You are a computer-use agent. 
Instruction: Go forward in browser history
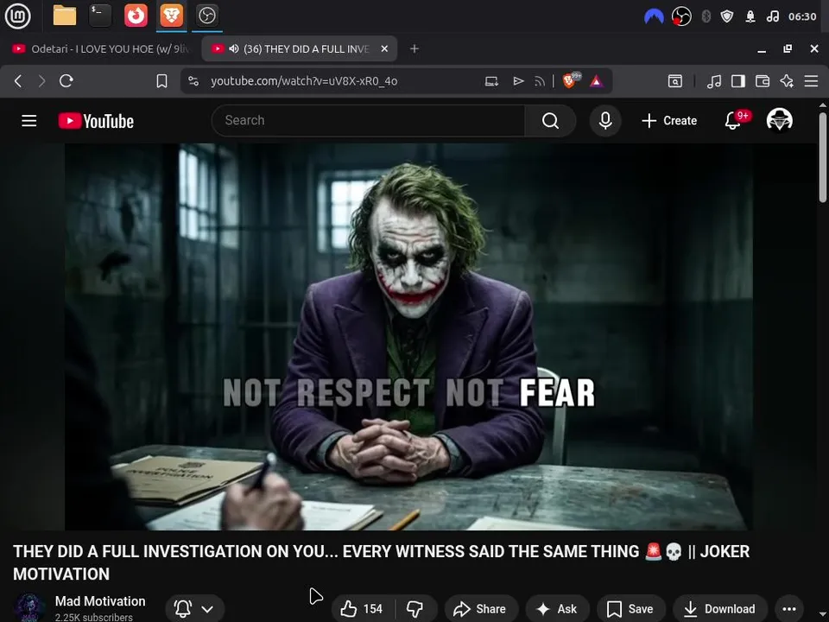tap(41, 81)
